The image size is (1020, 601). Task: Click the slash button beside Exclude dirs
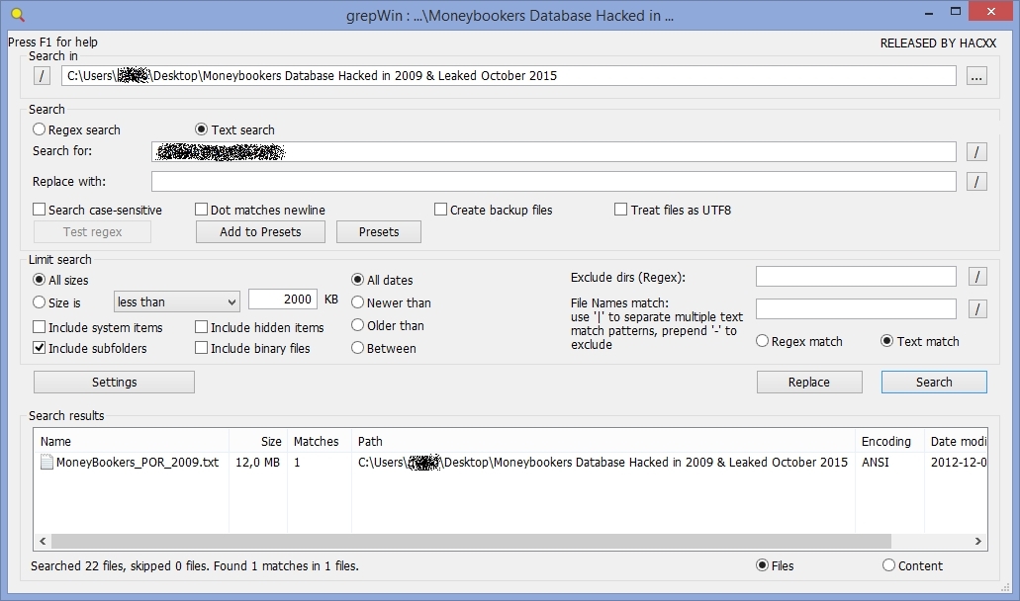click(976, 277)
